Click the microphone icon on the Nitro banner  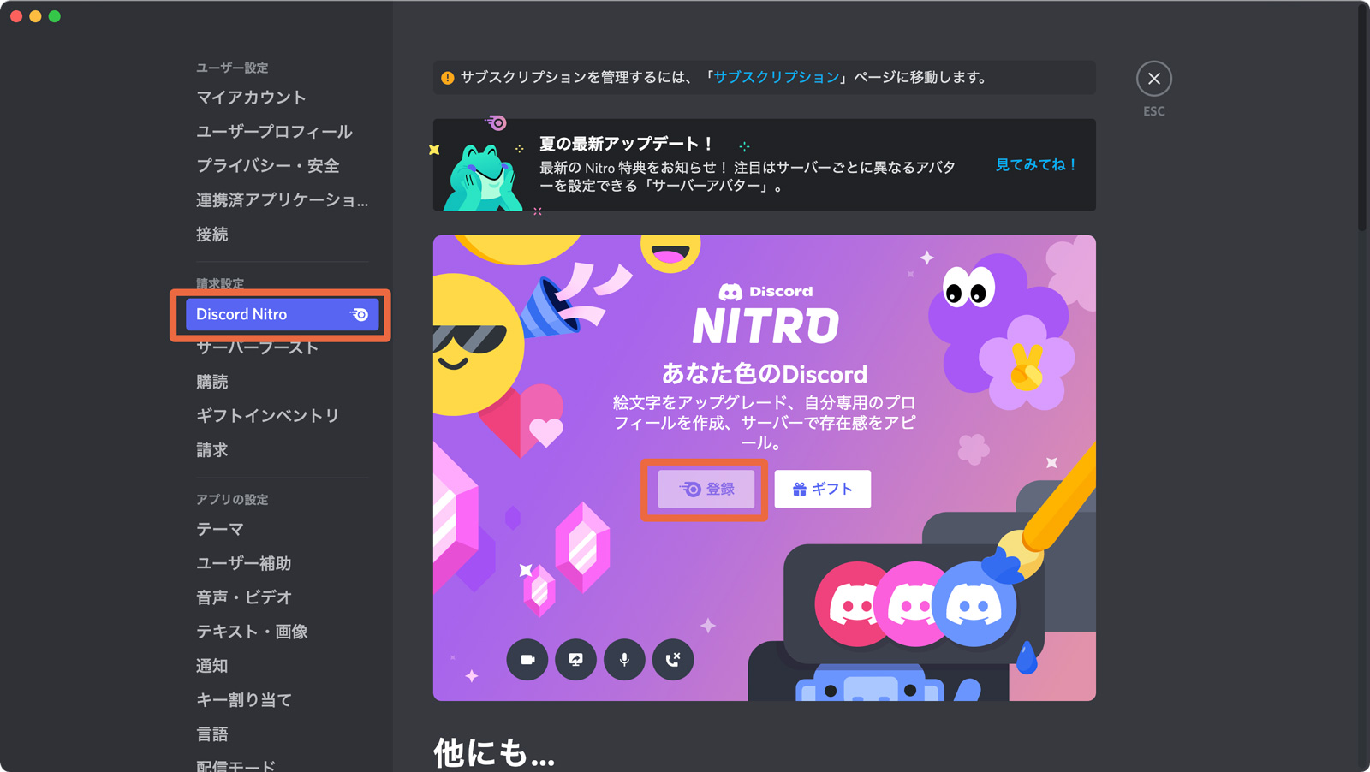[624, 660]
